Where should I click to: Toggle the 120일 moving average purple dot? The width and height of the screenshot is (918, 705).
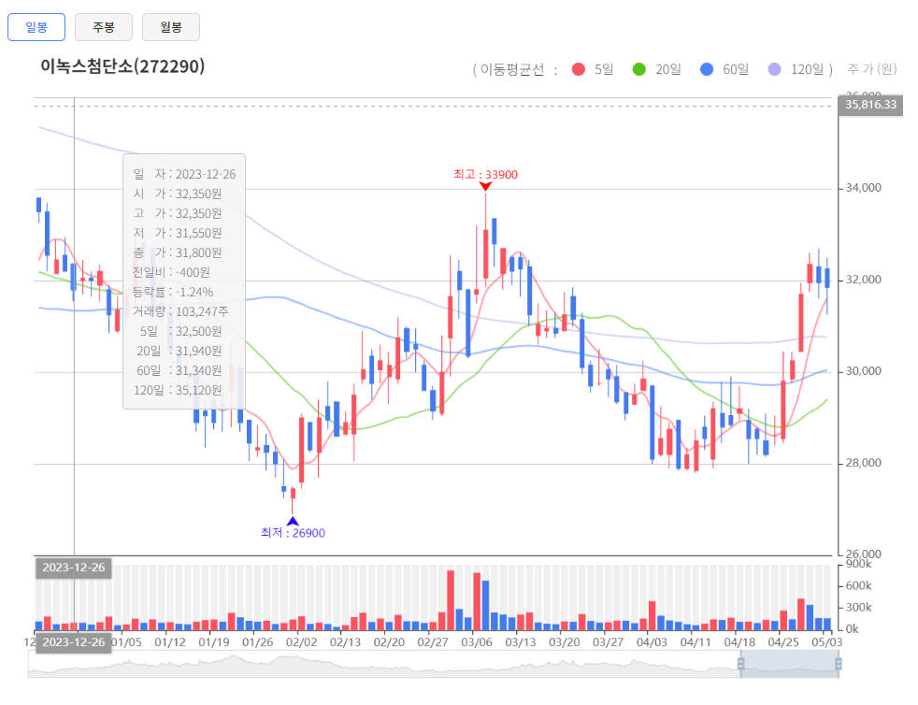775,70
